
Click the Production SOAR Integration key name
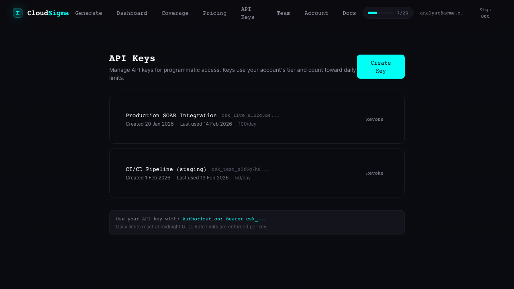171,115
